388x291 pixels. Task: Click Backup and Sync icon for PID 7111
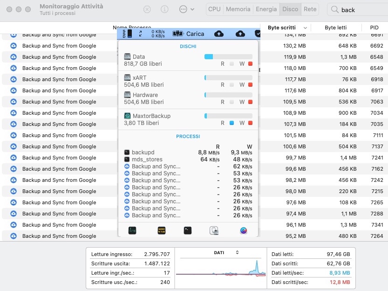[14, 135]
